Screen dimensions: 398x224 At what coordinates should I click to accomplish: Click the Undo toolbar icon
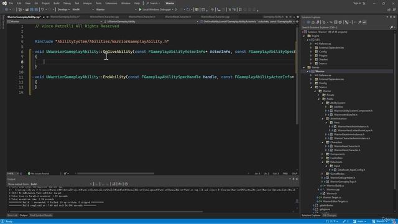(x=42, y=10)
